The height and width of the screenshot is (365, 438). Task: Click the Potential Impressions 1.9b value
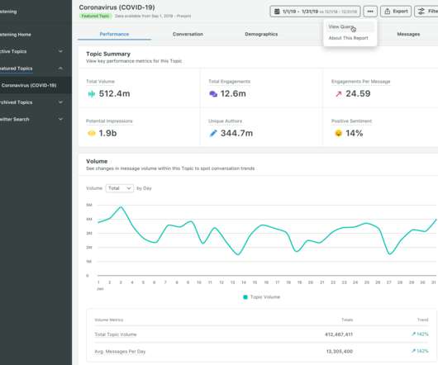[107, 134]
